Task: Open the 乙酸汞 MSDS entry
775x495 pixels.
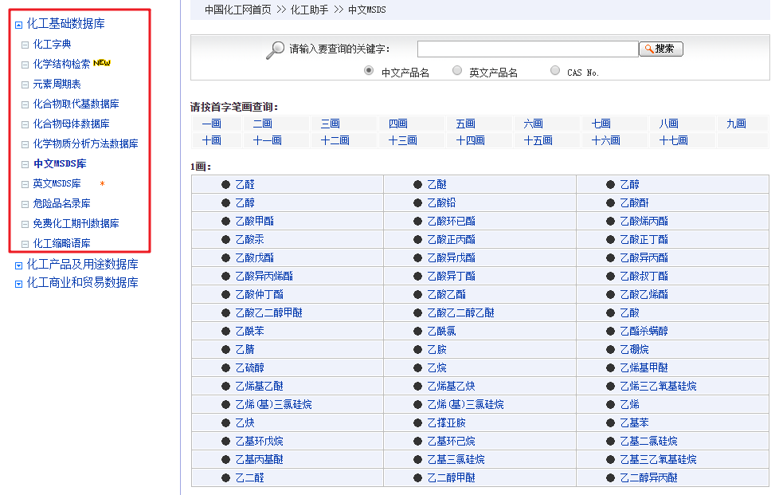Action: point(249,239)
